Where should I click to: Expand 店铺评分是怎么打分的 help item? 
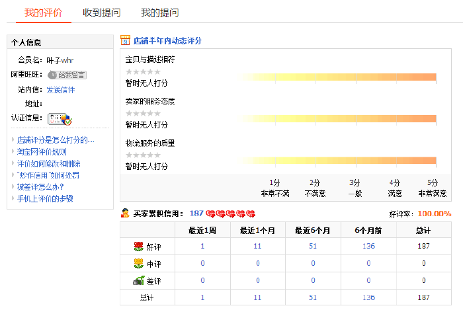[56, 139]
